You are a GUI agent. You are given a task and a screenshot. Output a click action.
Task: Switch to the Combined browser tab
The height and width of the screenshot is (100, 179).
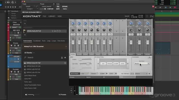(37, 41)
